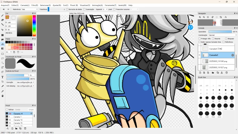Select the Move tool
The image size is (238, 134).
coord(2,30)
